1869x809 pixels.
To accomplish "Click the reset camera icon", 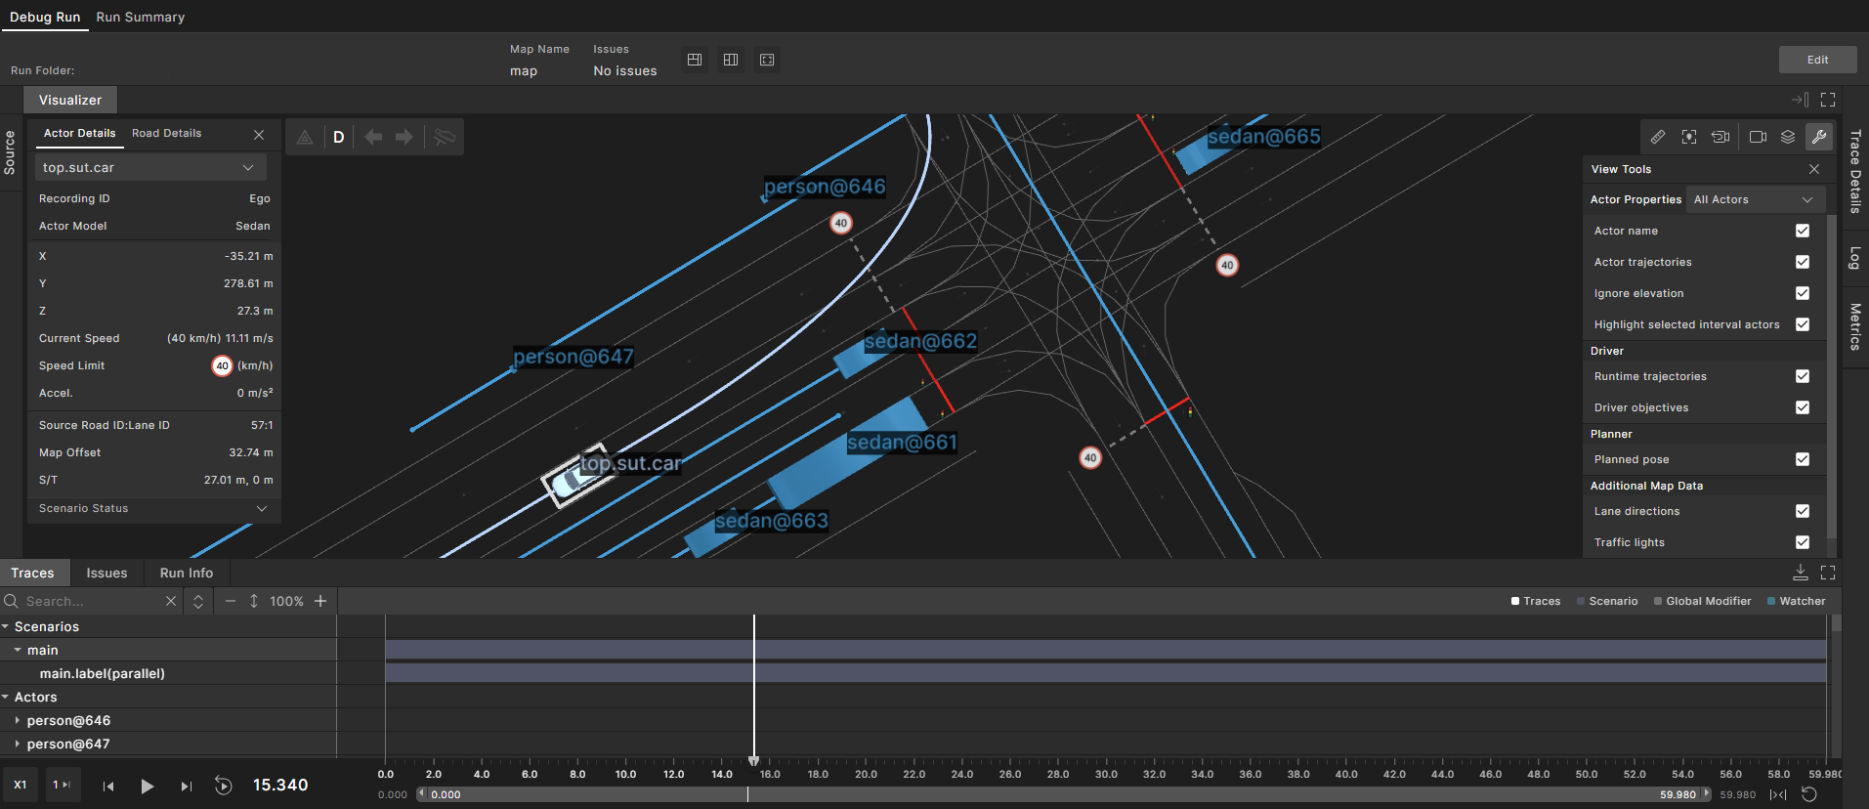I will tap(1720, 137).
